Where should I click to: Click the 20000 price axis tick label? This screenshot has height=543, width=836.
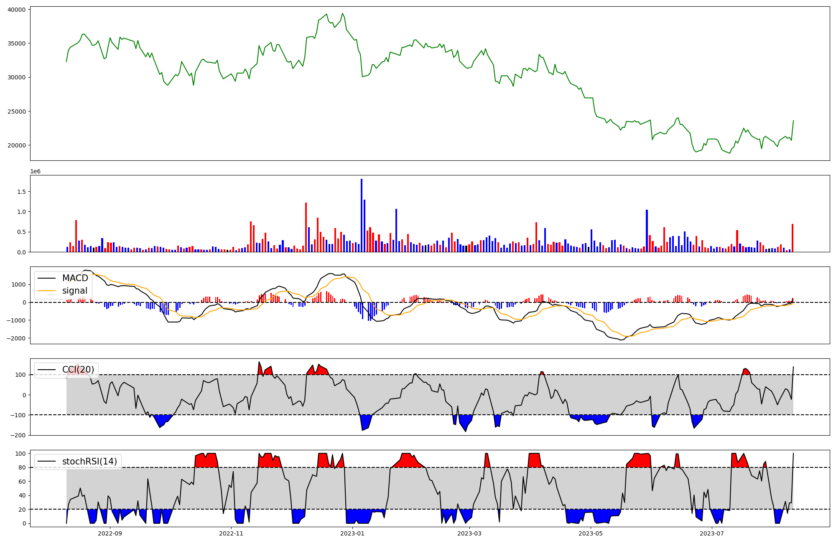coord(16,145)
